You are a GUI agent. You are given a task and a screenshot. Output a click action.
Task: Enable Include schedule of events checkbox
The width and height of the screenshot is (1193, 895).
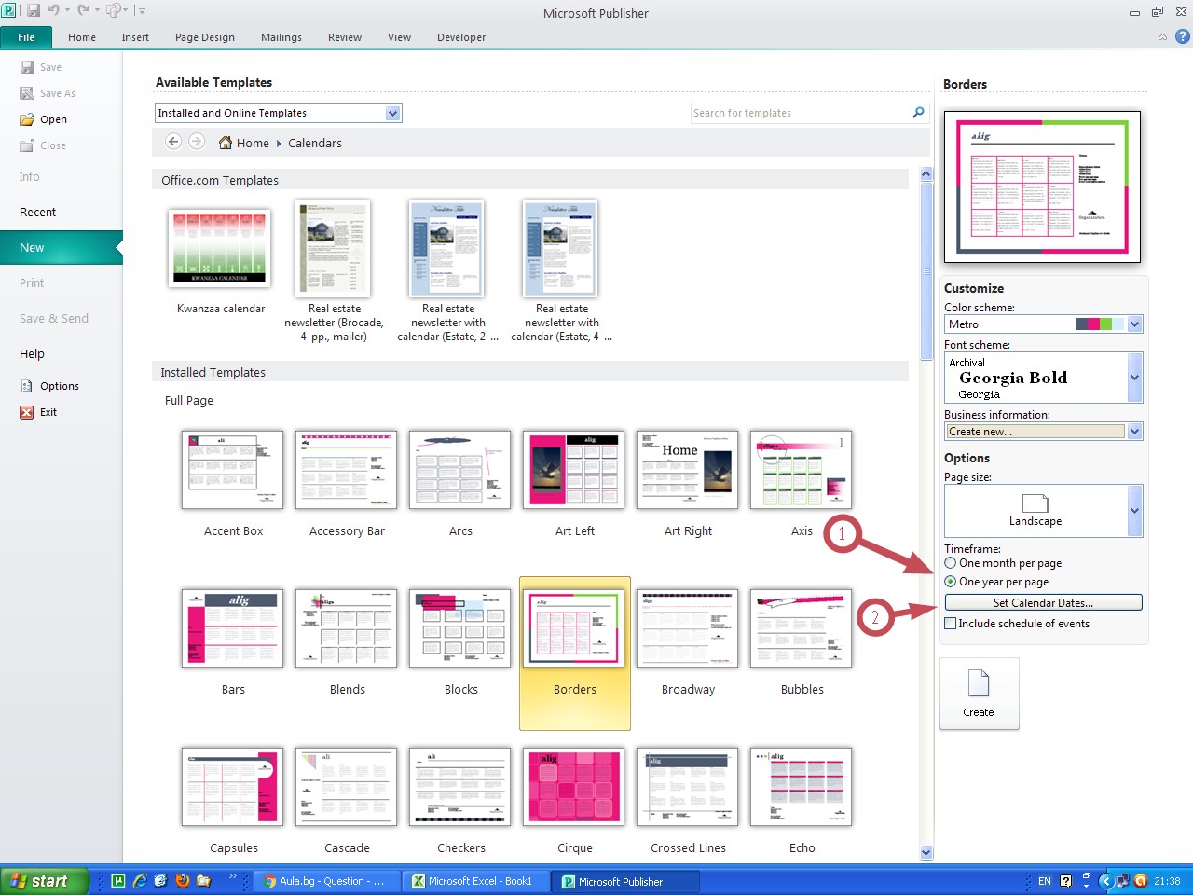951,624
